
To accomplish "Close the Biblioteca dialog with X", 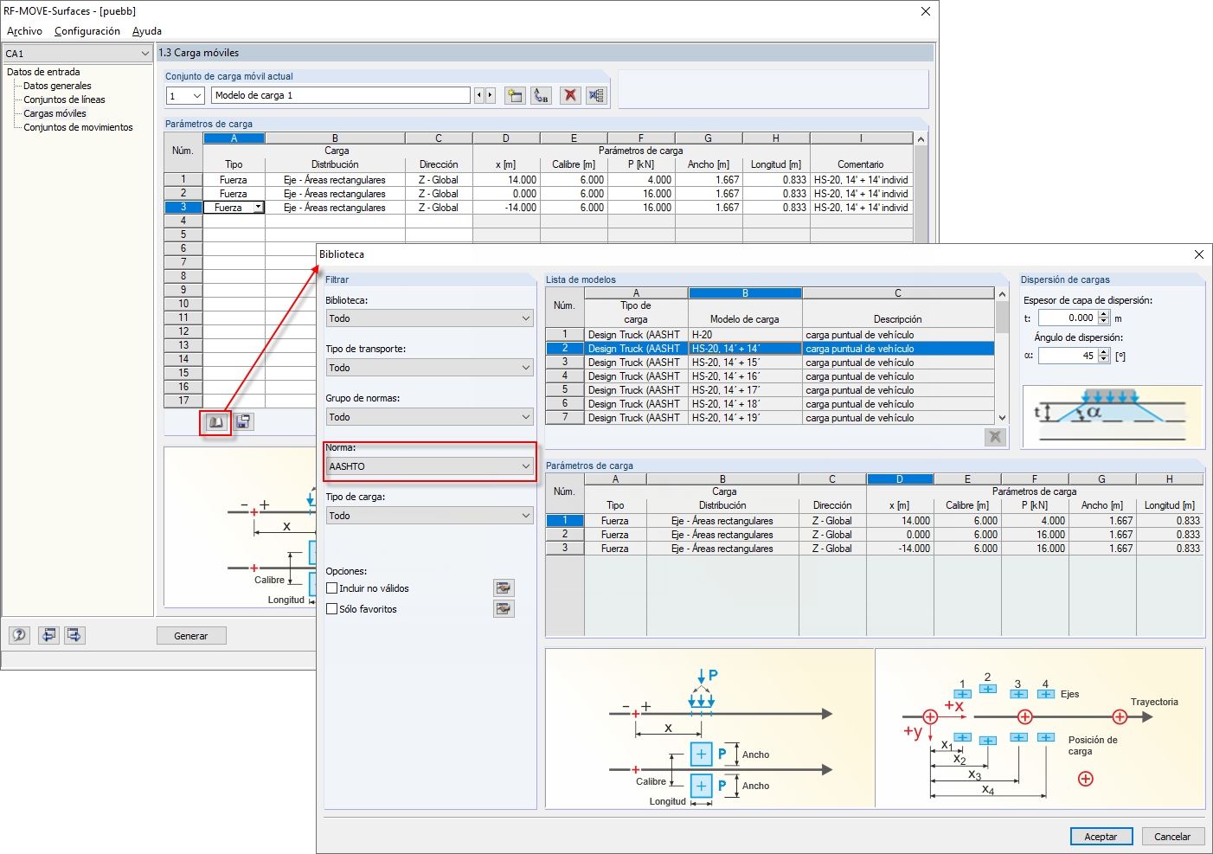I will [1198, 254].
